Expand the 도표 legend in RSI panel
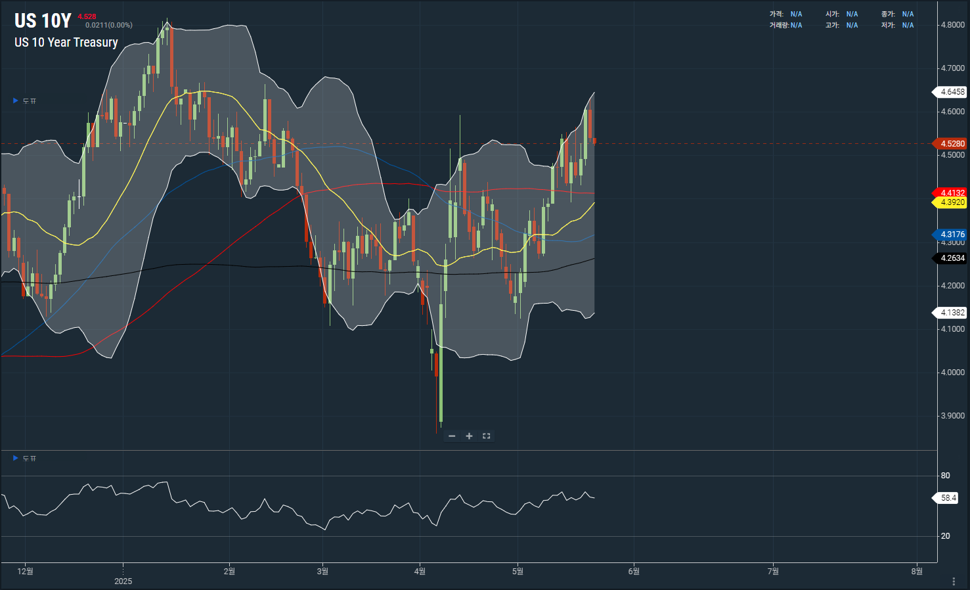The height and width of the screenshot is (590, 970). (x=16, y=459)
